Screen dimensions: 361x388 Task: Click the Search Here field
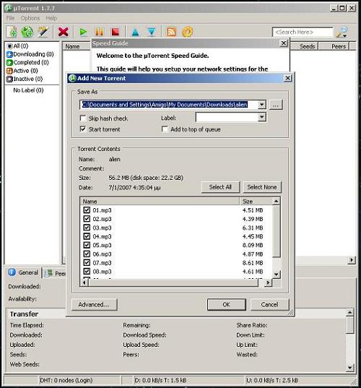(303, 32)
